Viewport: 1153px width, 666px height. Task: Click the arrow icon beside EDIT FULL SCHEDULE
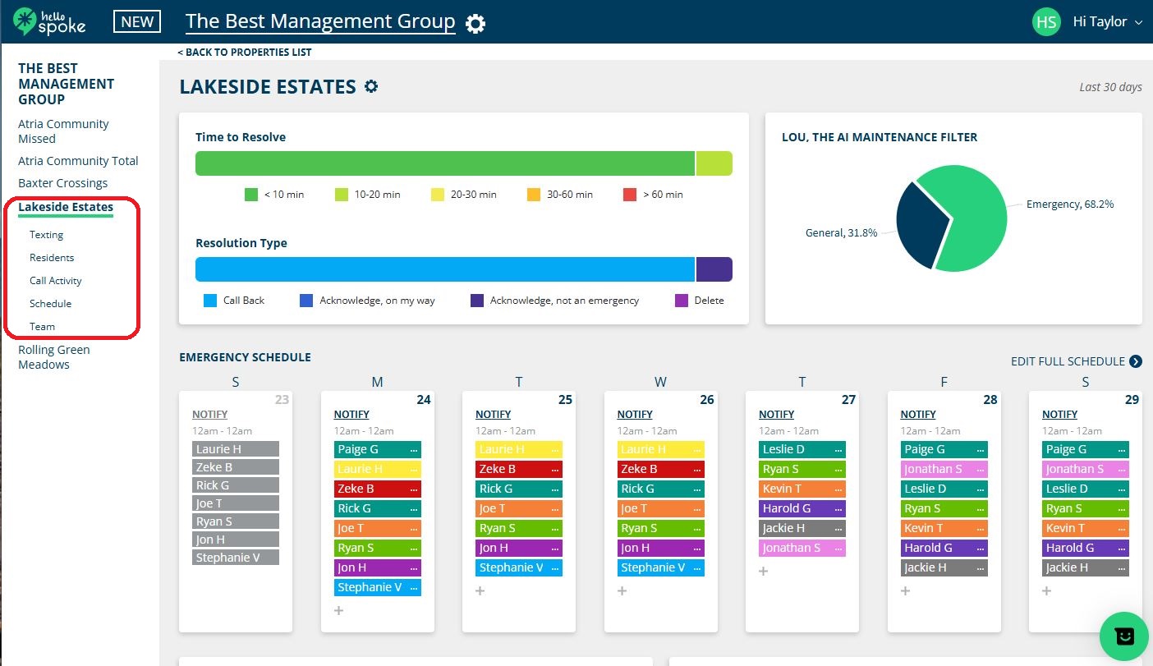point(1136,361)
